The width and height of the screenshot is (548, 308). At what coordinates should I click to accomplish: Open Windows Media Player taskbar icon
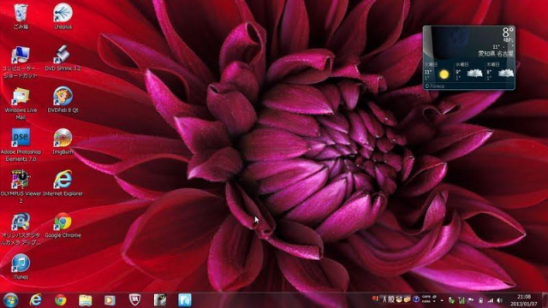pos(110,300)
